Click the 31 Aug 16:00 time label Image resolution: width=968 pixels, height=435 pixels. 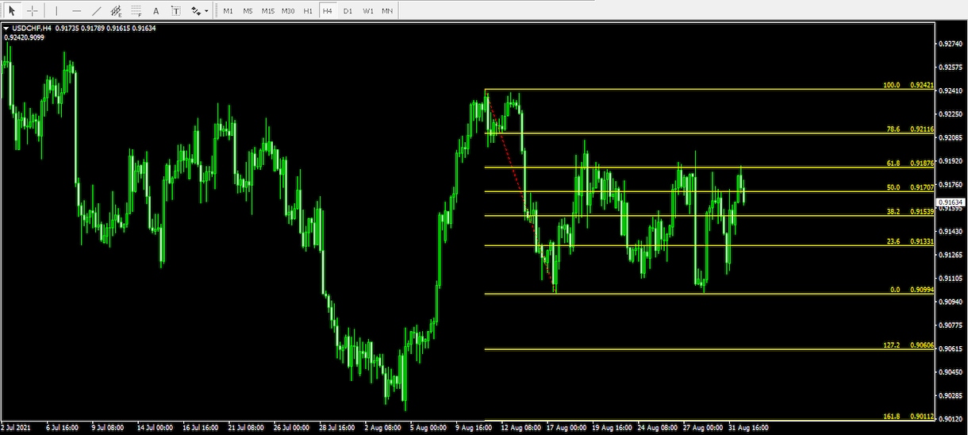pyautogui.click(x=750, y=428)
